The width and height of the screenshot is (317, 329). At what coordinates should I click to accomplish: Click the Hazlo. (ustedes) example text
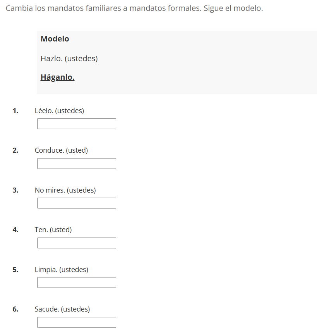[69, 59]
